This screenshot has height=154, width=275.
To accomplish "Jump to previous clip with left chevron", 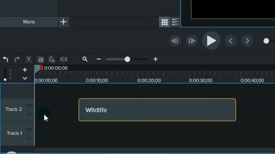I will (231, 41).
